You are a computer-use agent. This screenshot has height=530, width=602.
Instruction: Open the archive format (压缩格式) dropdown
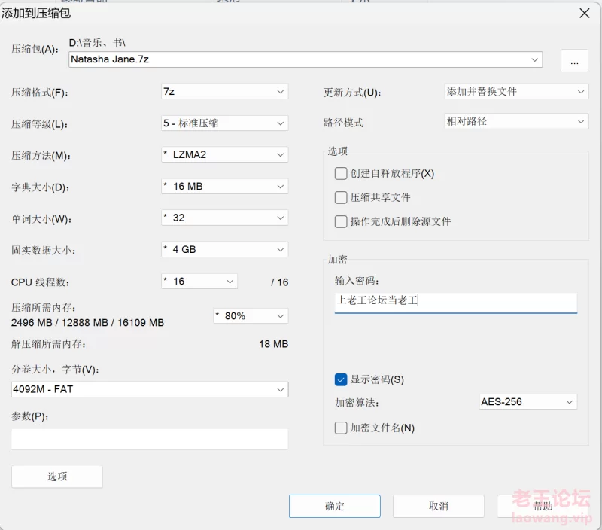pos(224,92)
